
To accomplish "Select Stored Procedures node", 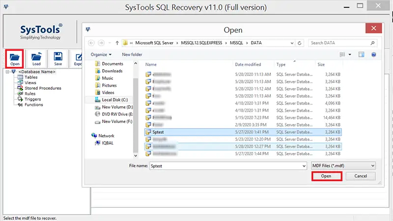I will (x=43, y=88).
